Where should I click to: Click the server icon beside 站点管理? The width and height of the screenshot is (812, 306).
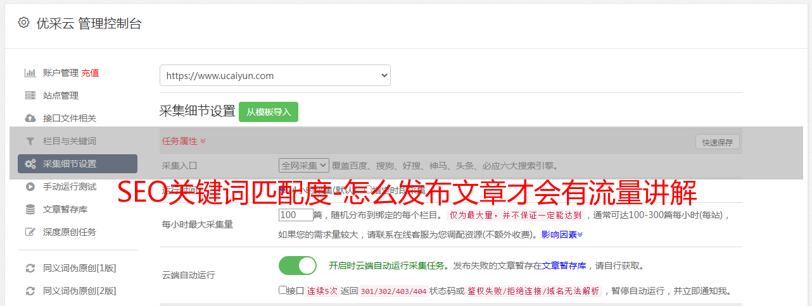(30, 95)
